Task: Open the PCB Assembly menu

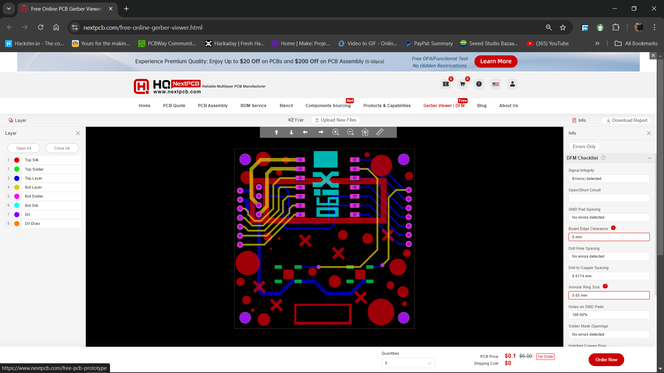Action: tap(213, 106)
